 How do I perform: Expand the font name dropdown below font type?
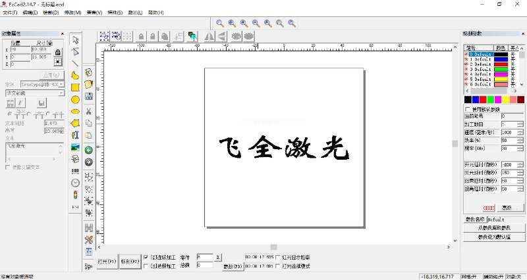click(x=62, y=93)
